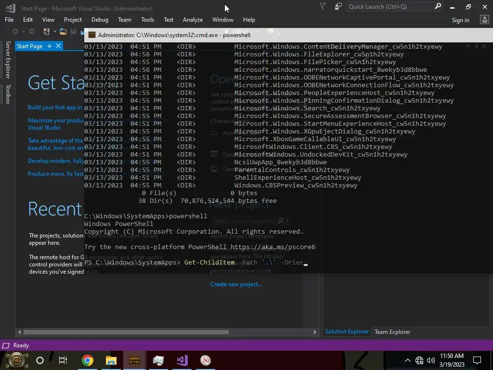This screenshot has height=370, width=493.
Task: Click the 'NcsiUwpApp_8wekyb3d8bbwe' directory entry
Action: point(281,162)
